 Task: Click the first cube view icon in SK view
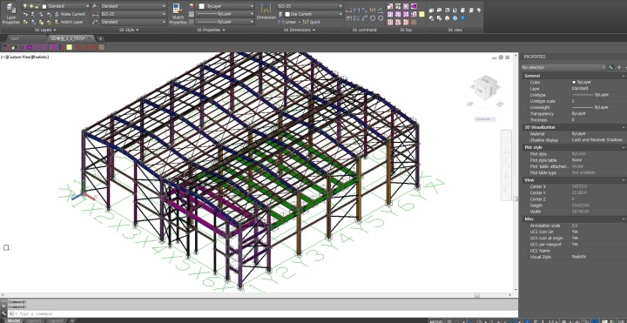[432, 10]
